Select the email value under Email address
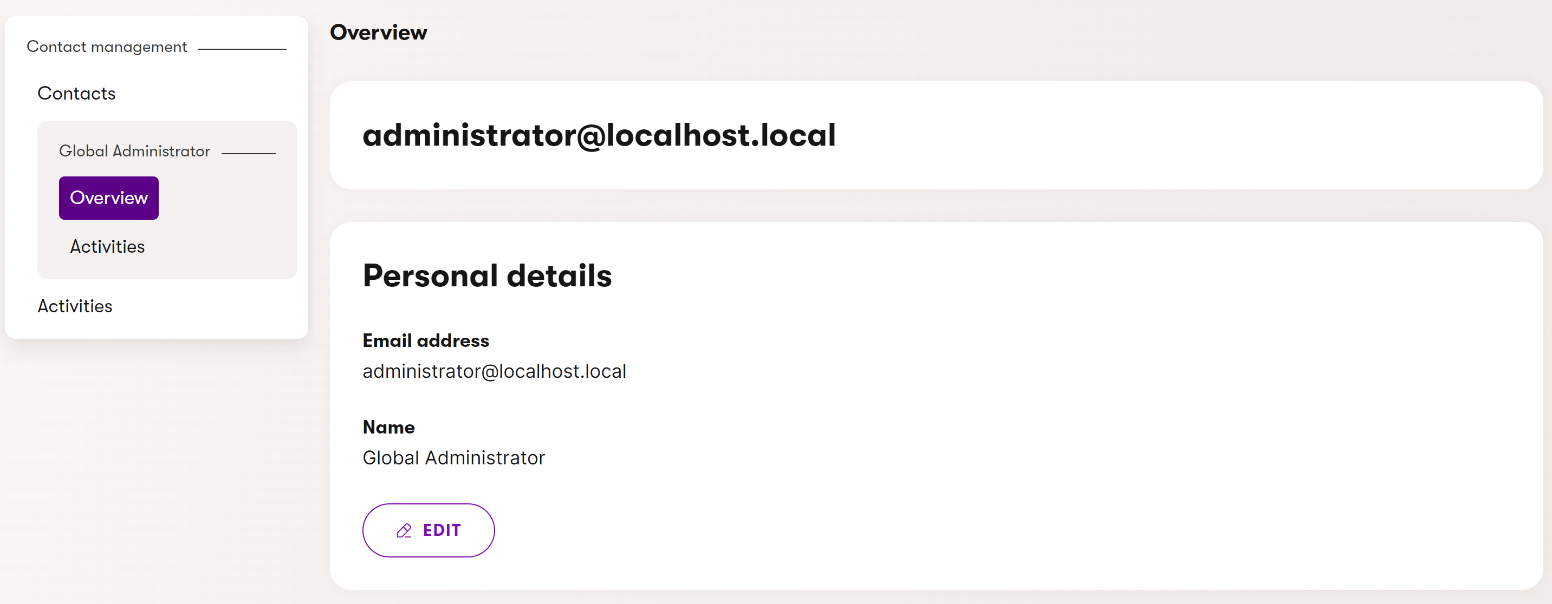The width and height of the screenshot is (1552, 604). click(x=494, y=372)
